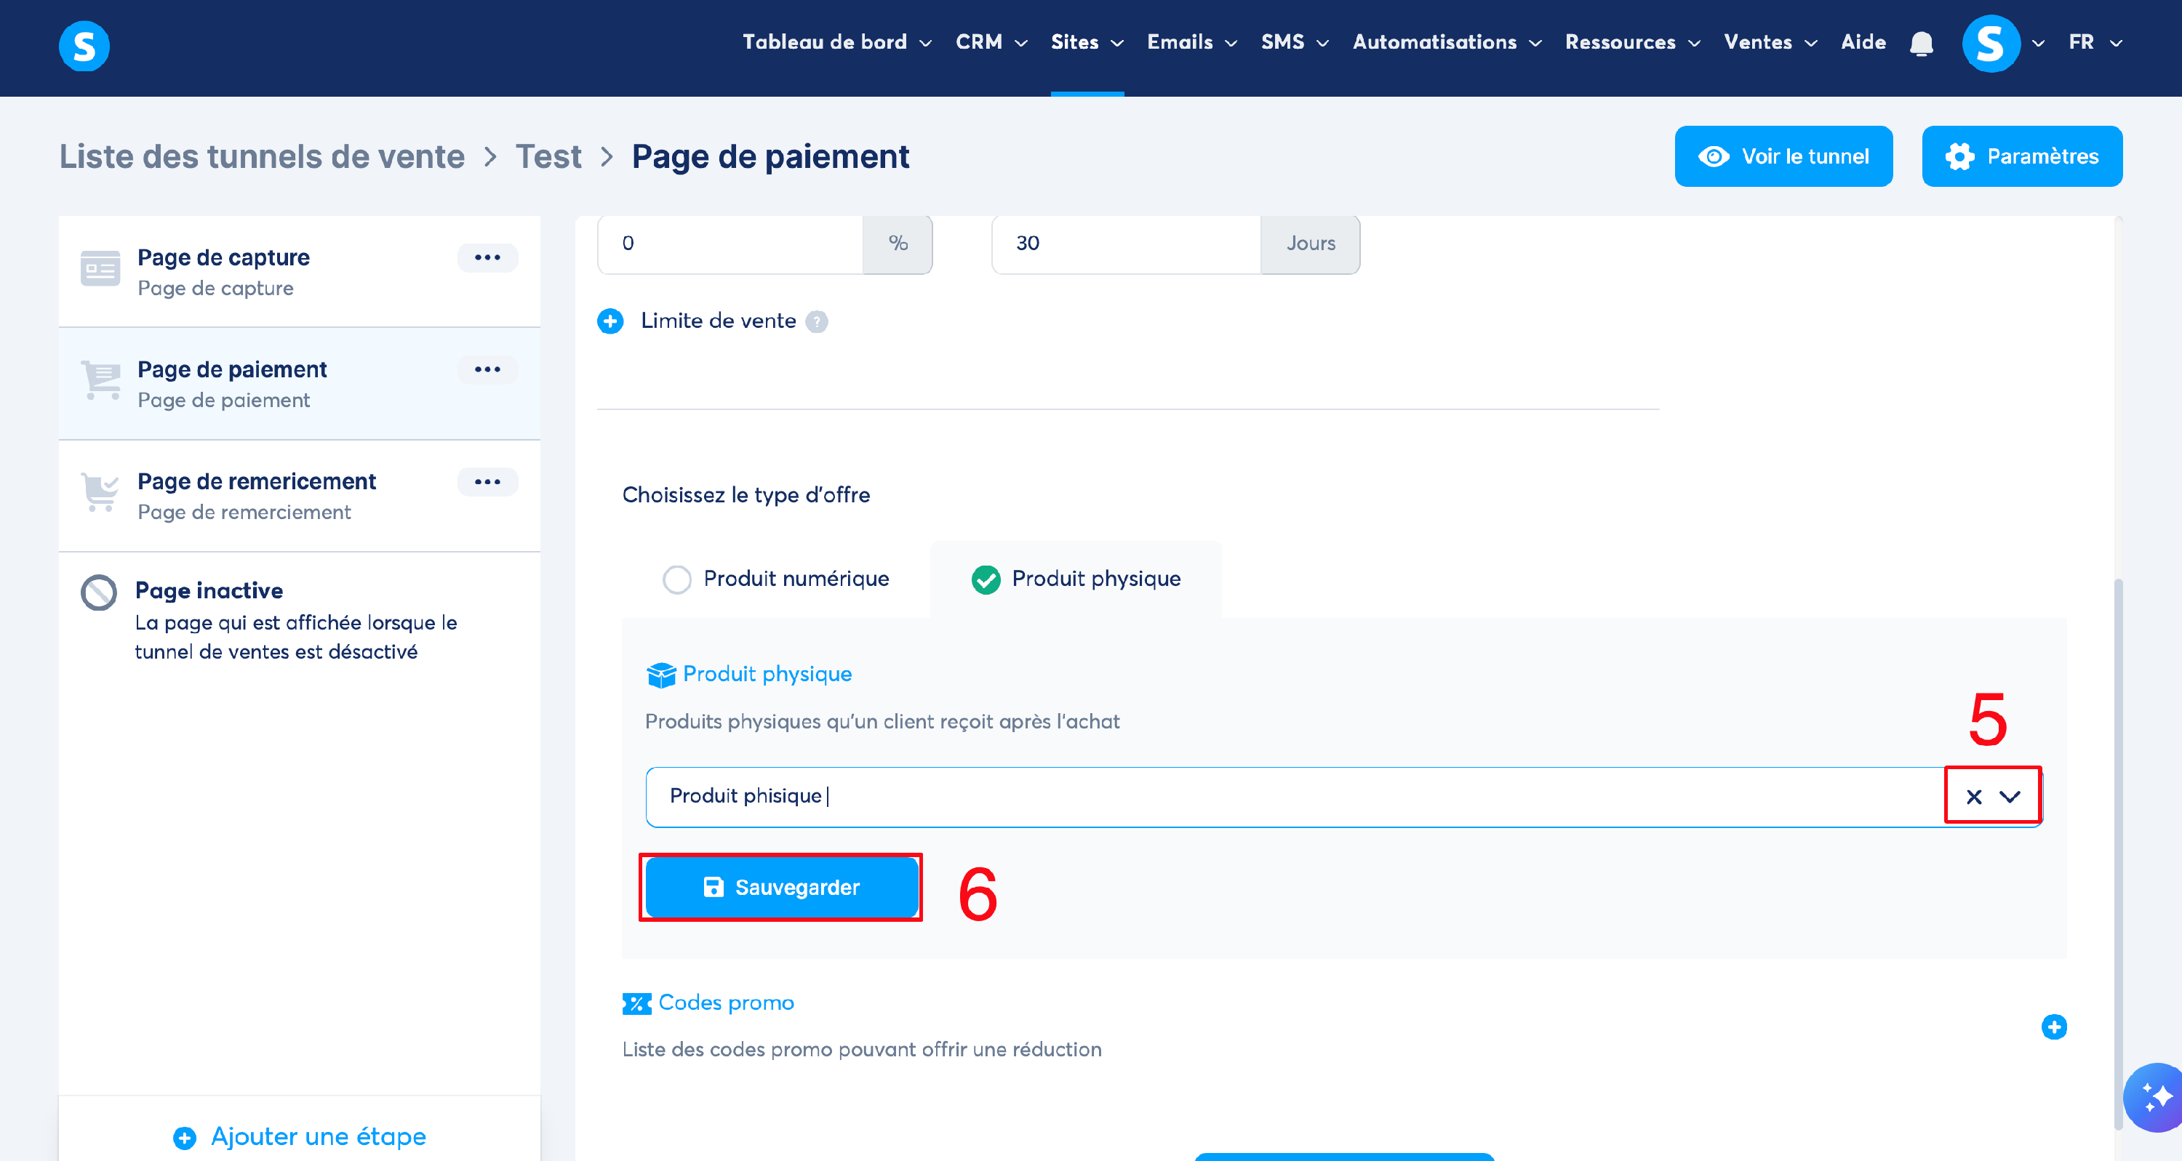Click the notification bell icon
This screenshot has width=2182, height=1161.
pyautogui.click(x=1921, y=43)
